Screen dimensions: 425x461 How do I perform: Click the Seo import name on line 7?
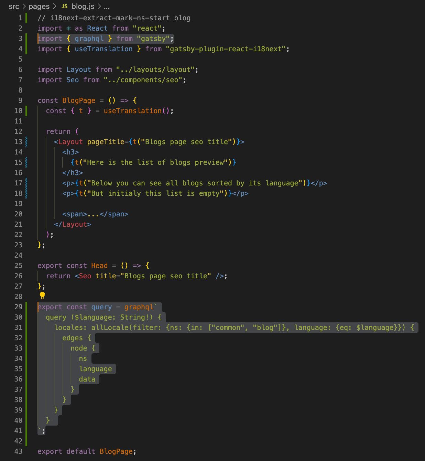(73, 80)
